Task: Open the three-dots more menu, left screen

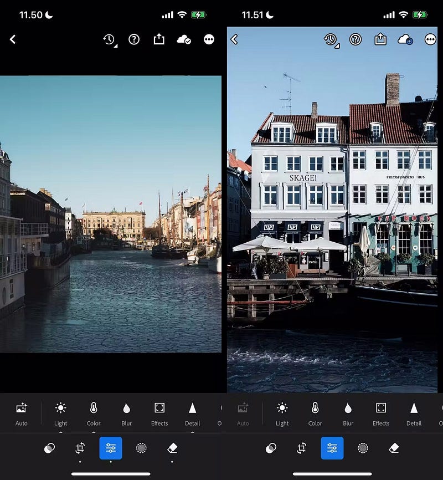Action: [209, 39]
